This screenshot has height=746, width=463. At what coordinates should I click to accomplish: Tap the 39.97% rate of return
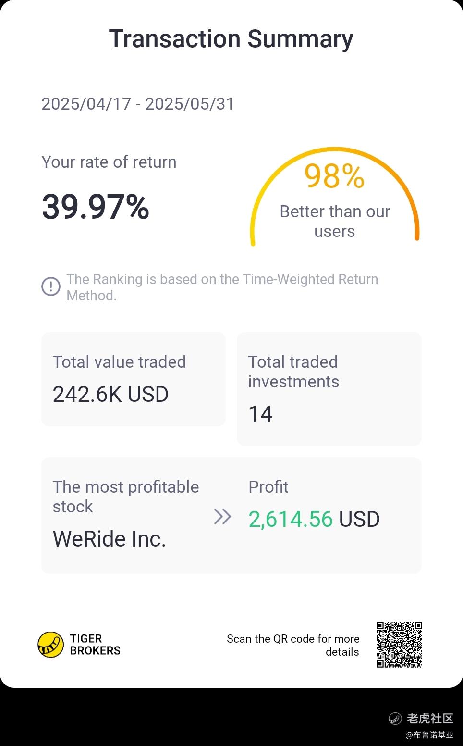(x=96, y=207)
